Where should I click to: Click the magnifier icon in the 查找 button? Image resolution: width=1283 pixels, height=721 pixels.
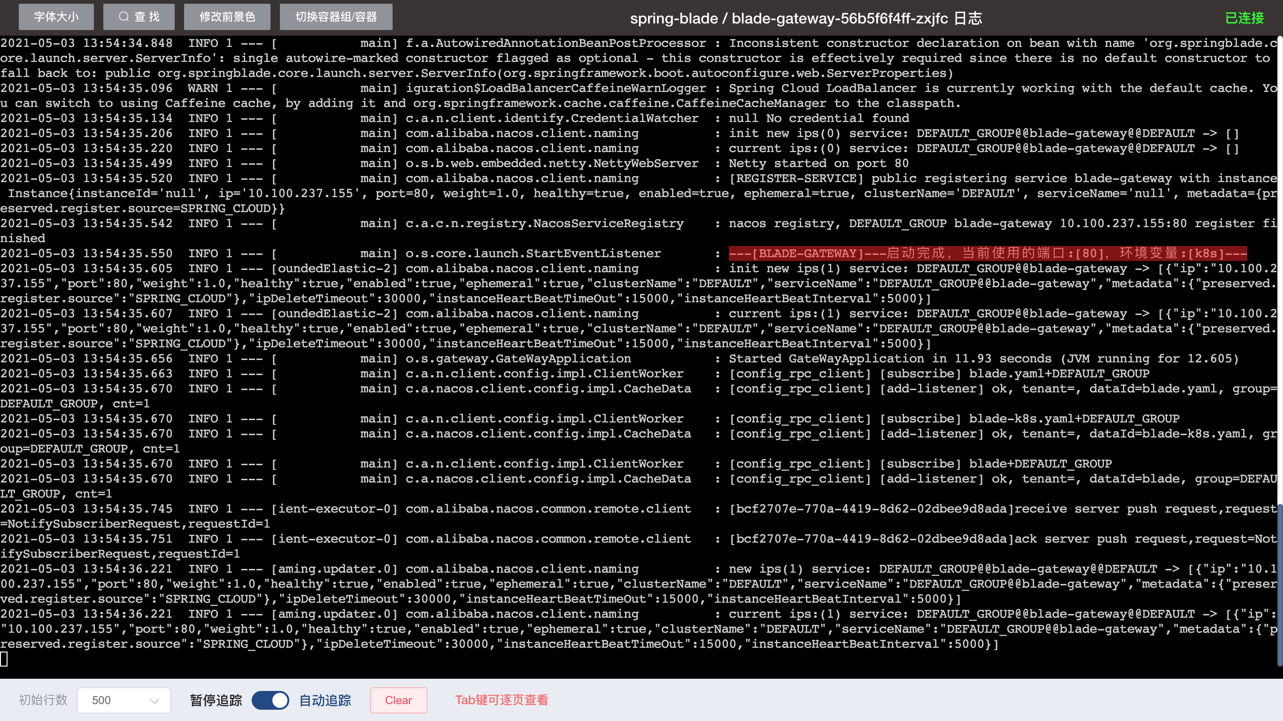pos(124,17)
